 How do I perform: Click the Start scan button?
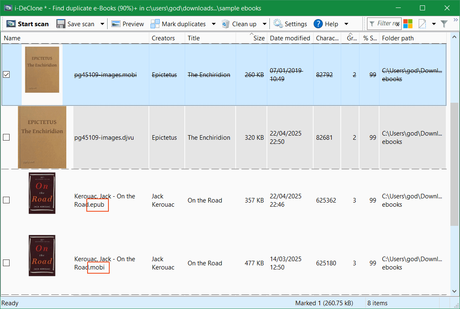click(27, 24)
